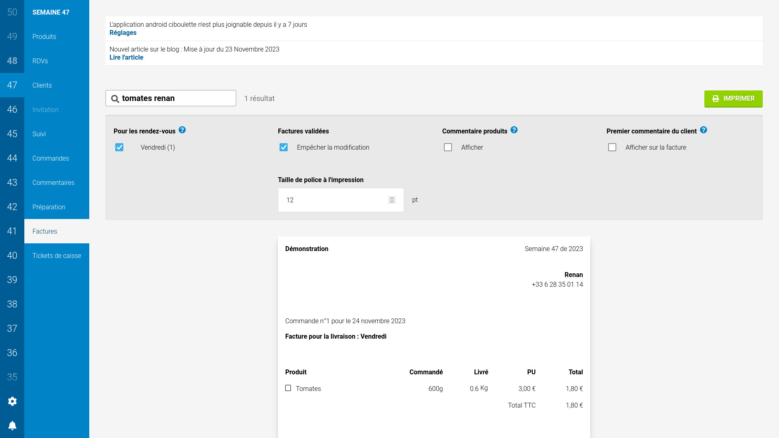This screenshot has height=438, width=779.
Task: Click help icon beside Premier commentaire du client
Action: click(x=704, y=130)
